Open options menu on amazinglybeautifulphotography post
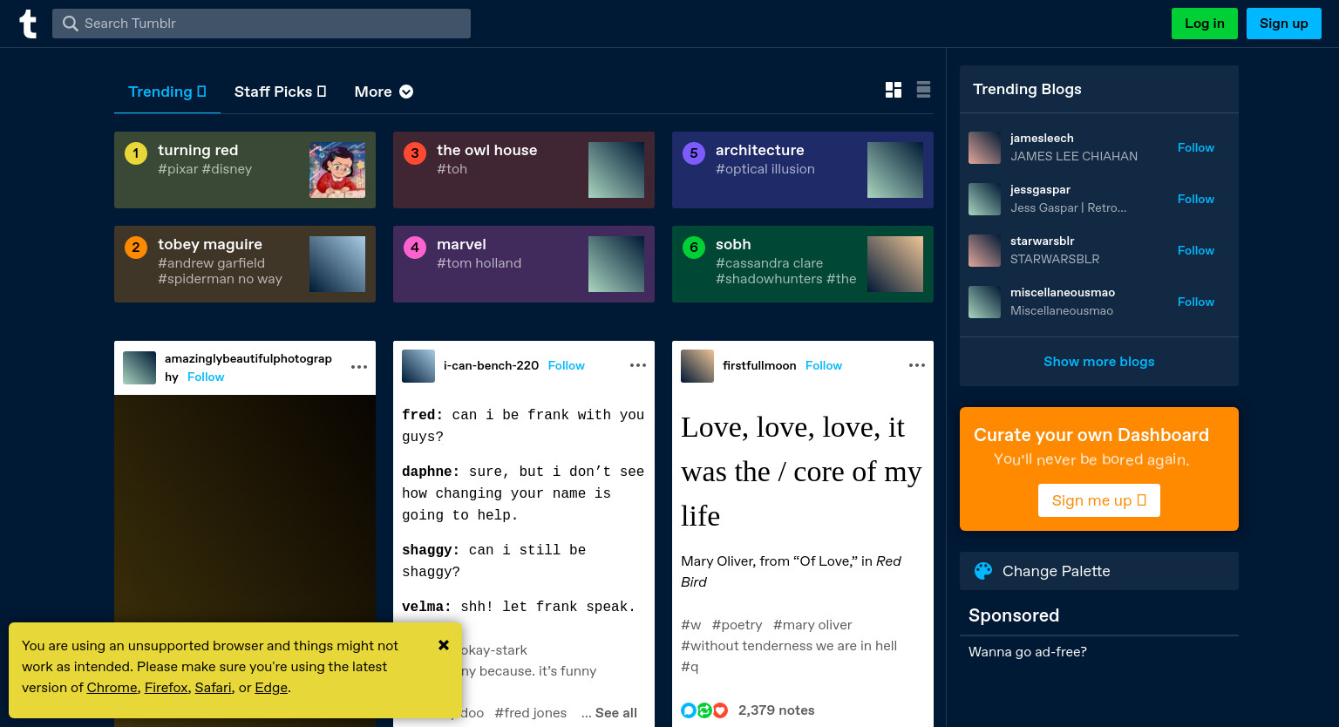Image resolution: width=1339 pixels, height=727 pixels. (359, 367)
